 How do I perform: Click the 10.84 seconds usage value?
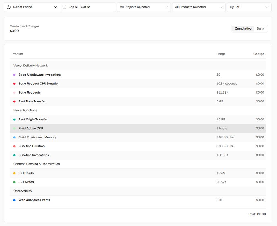(227, 84)
